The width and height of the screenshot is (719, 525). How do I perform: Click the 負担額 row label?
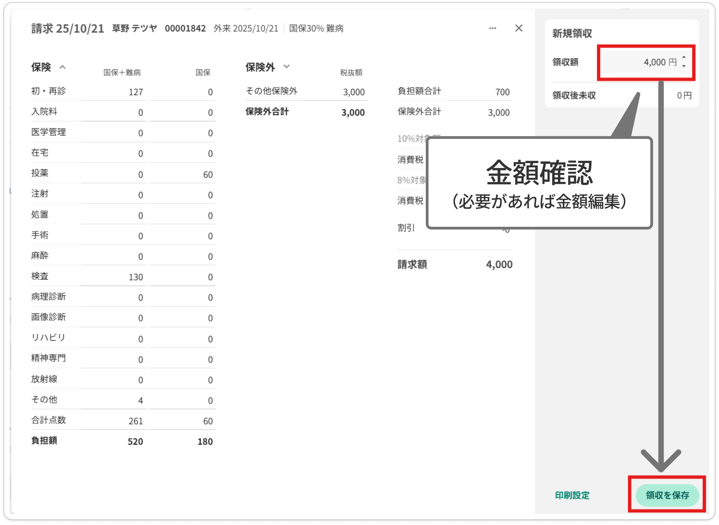pyautogui.click(x=44, y=440)
